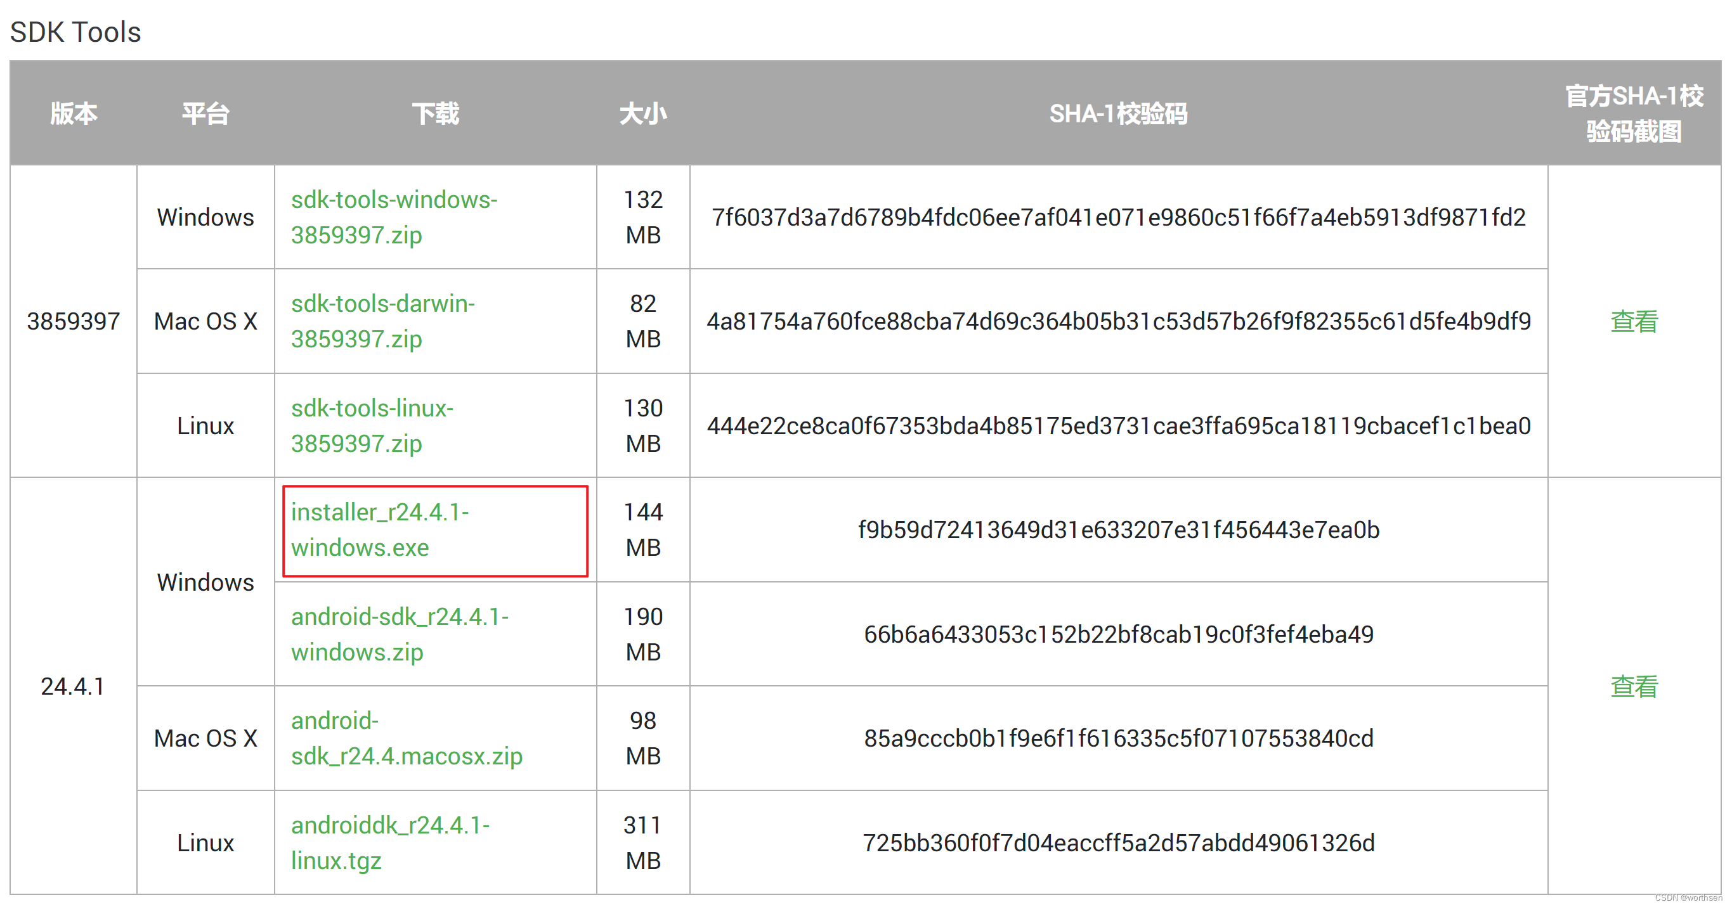Click the 98 MB size cell
This screenshot has height=907, width=1732.
coord(643,738)
